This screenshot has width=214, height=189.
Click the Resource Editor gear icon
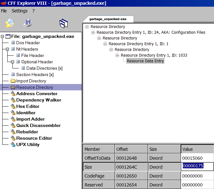(13, 138)
